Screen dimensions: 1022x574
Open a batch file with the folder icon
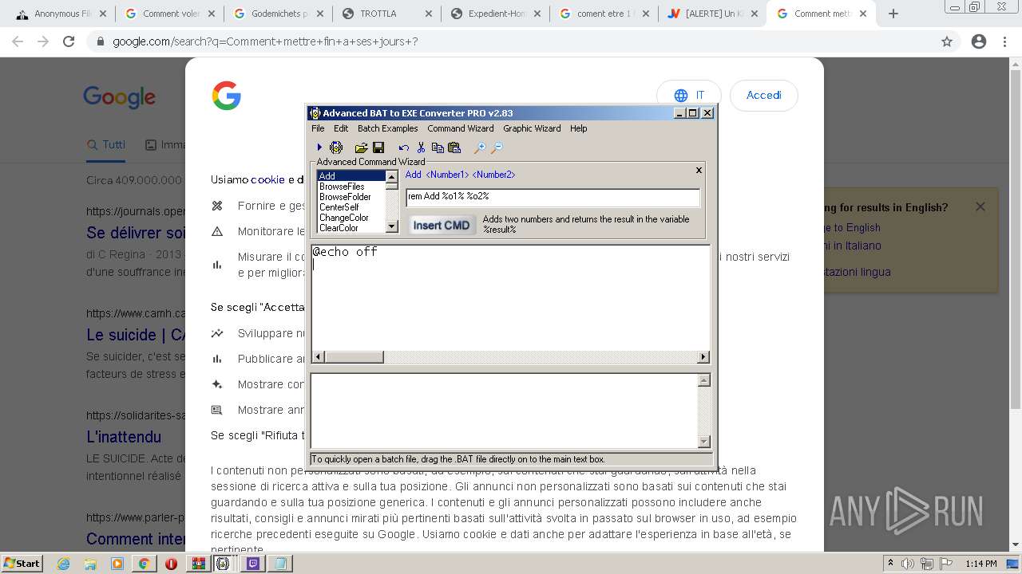click(x=361, y=147)
